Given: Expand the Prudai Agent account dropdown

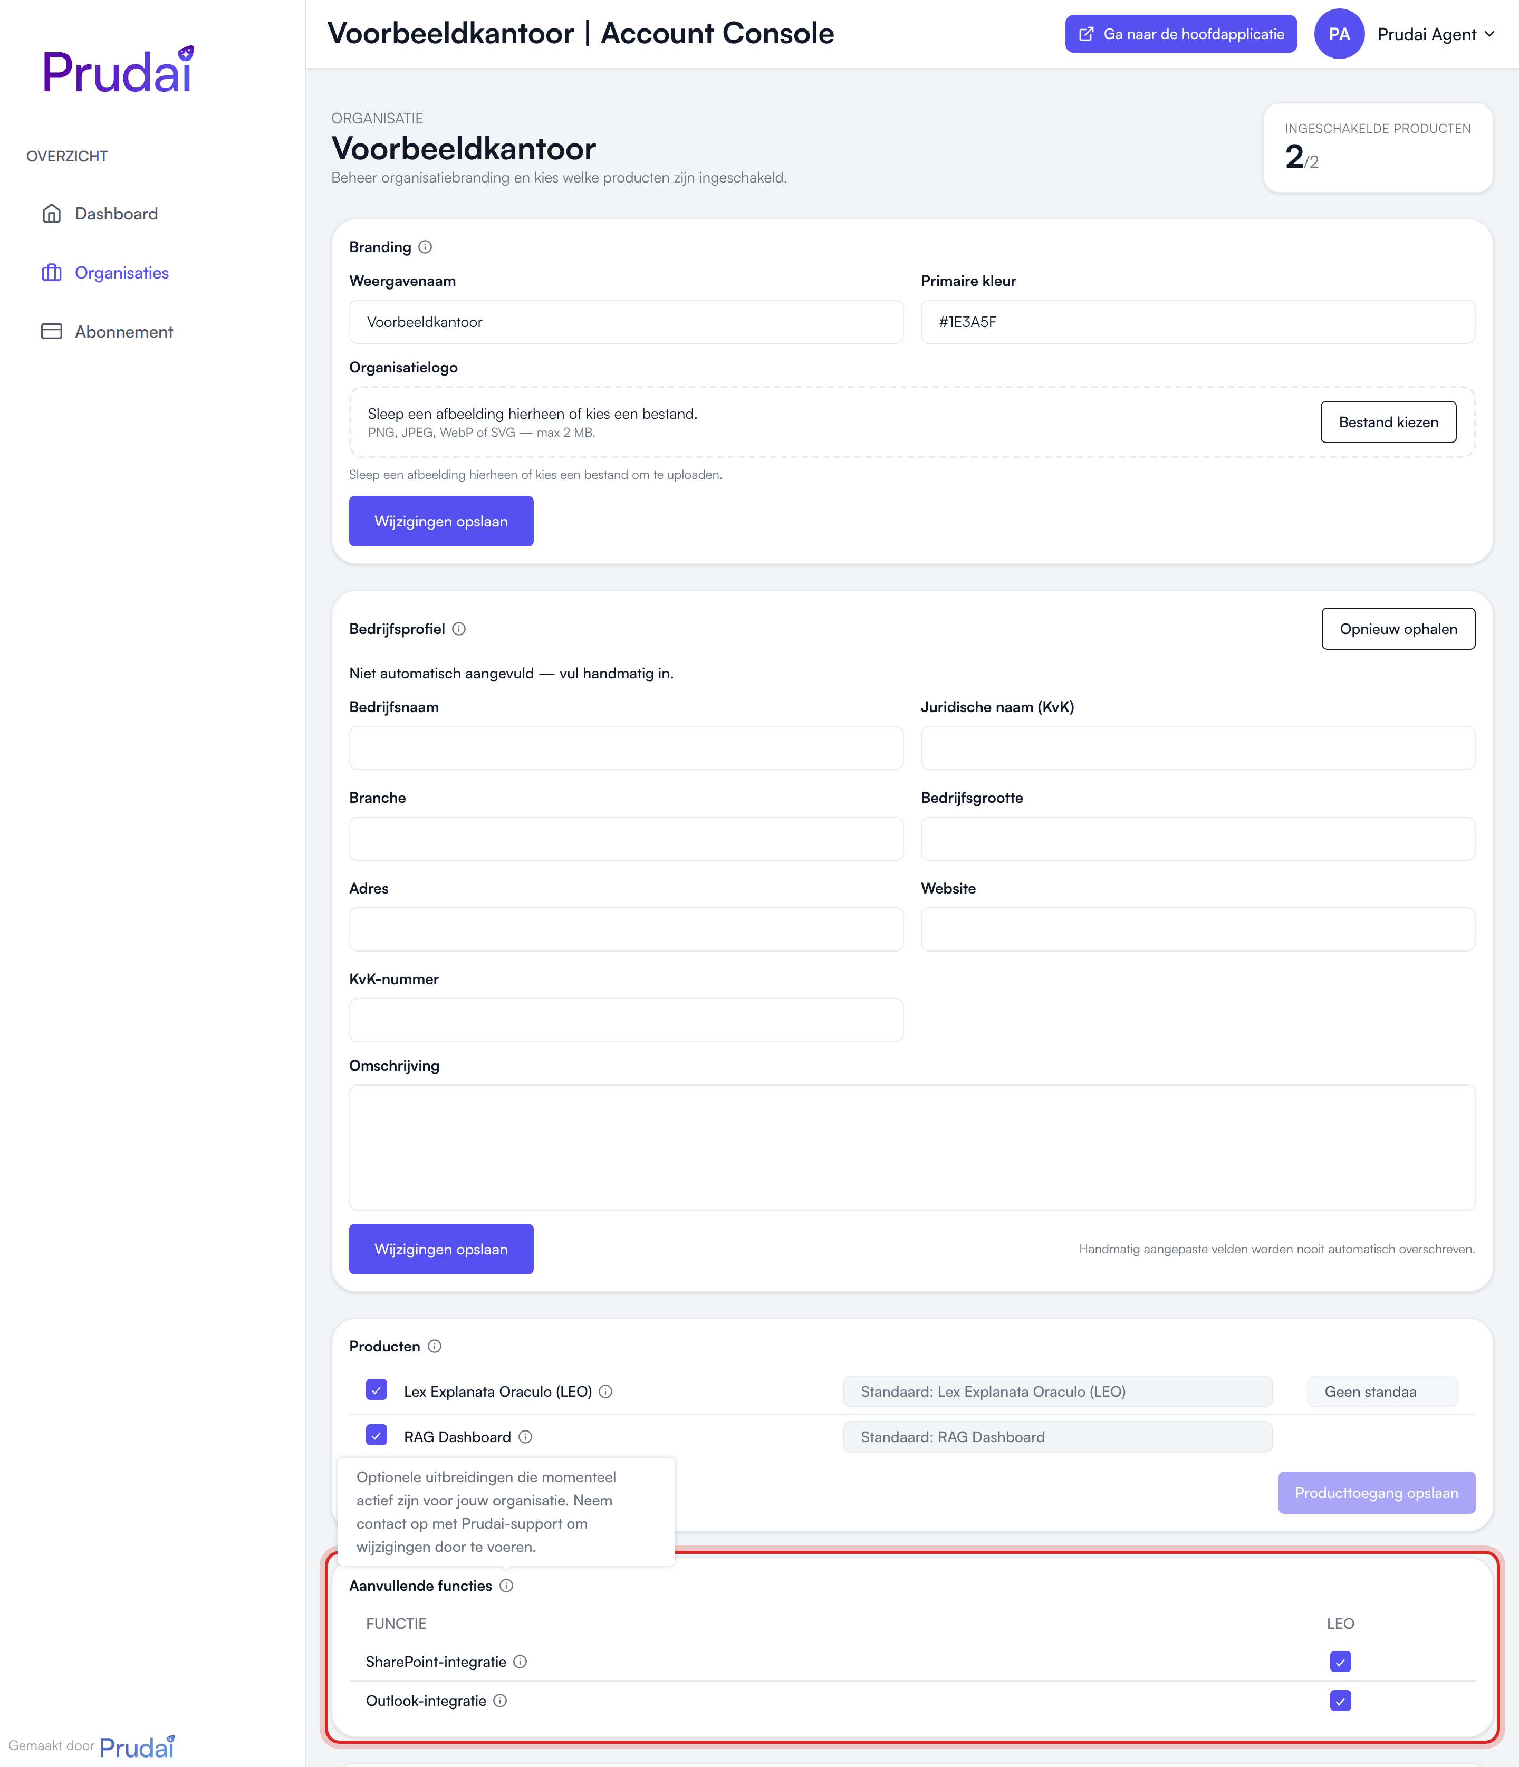Looking at the screenshot, I should pyautogui.click(x=1436, y=34).
